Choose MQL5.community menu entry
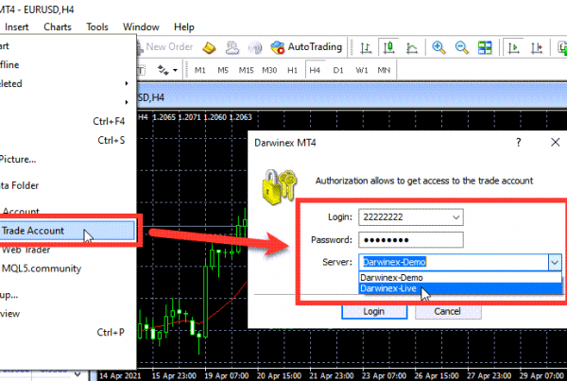This screenshot has height=381, width=567. 68,268
